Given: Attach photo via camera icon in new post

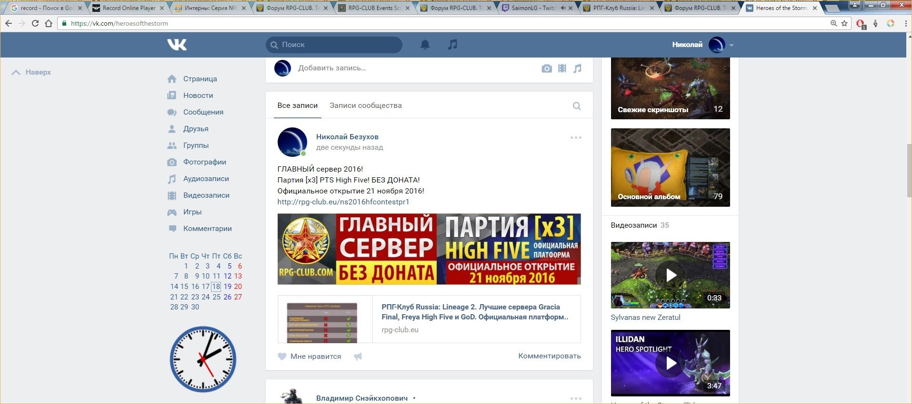Looking at the screenshot, I should pos(547,68).
